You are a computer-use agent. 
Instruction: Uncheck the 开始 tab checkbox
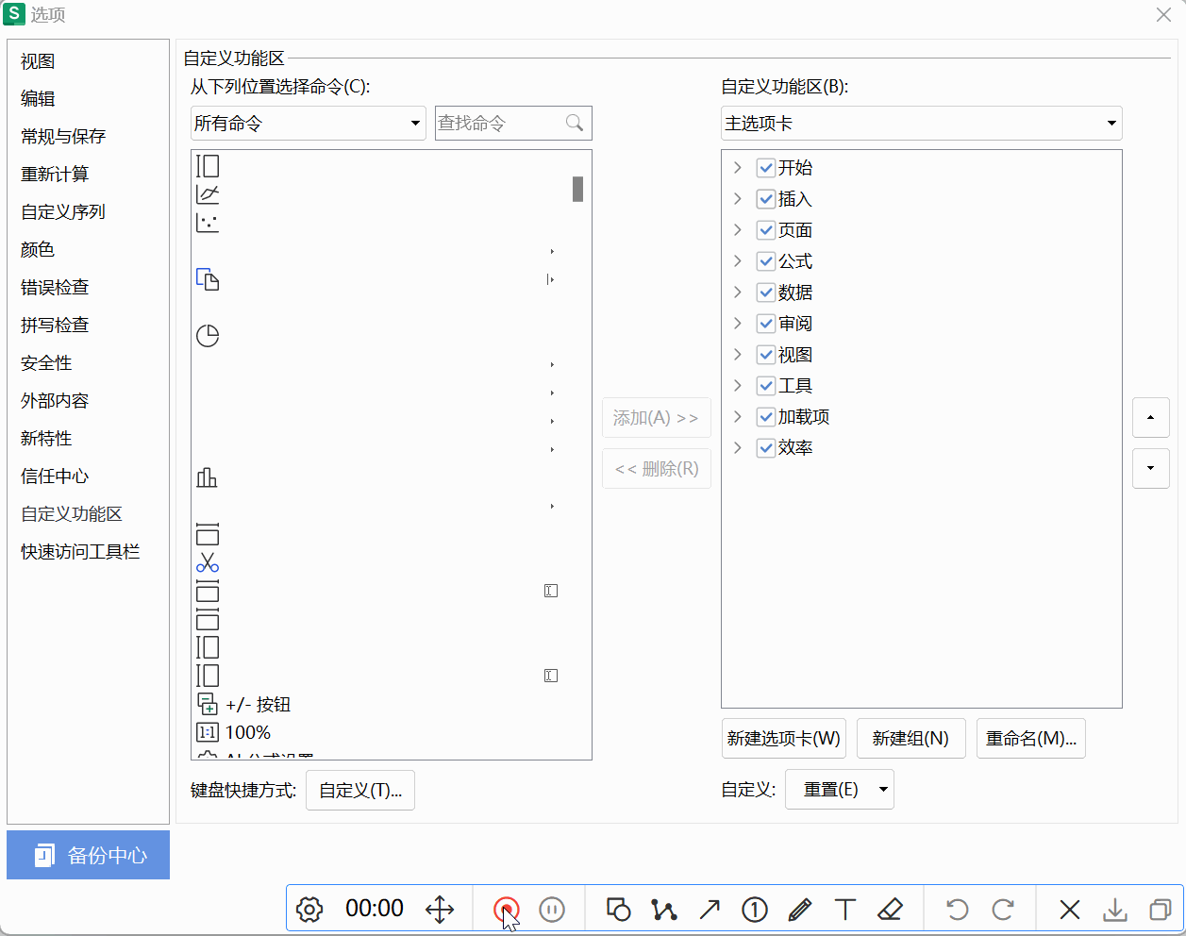766,168
